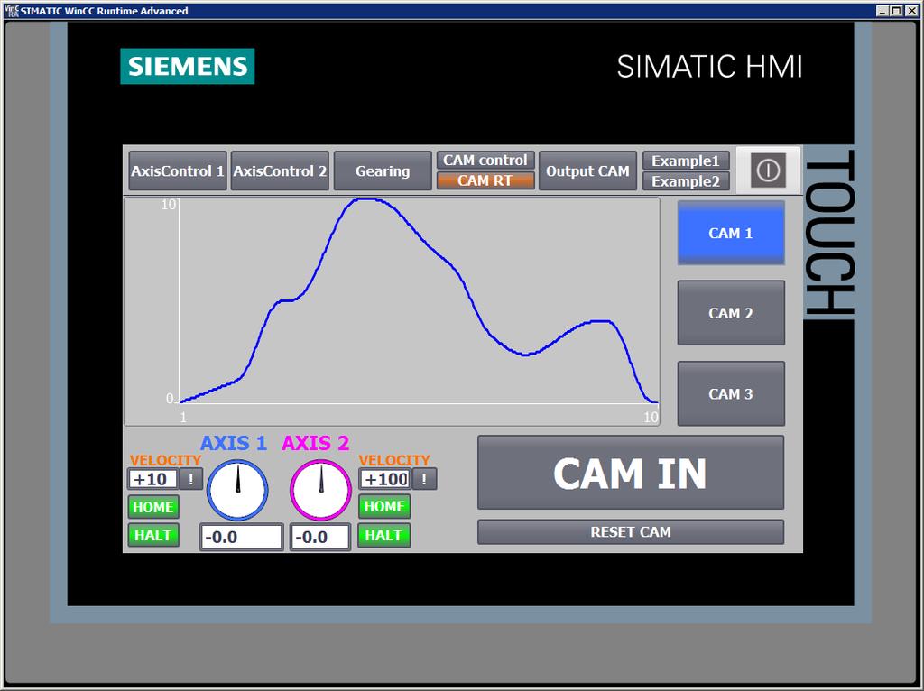Screen dimensions: 924x691
Task: Click the power/exit runtime icon
Action: (769, 170)
